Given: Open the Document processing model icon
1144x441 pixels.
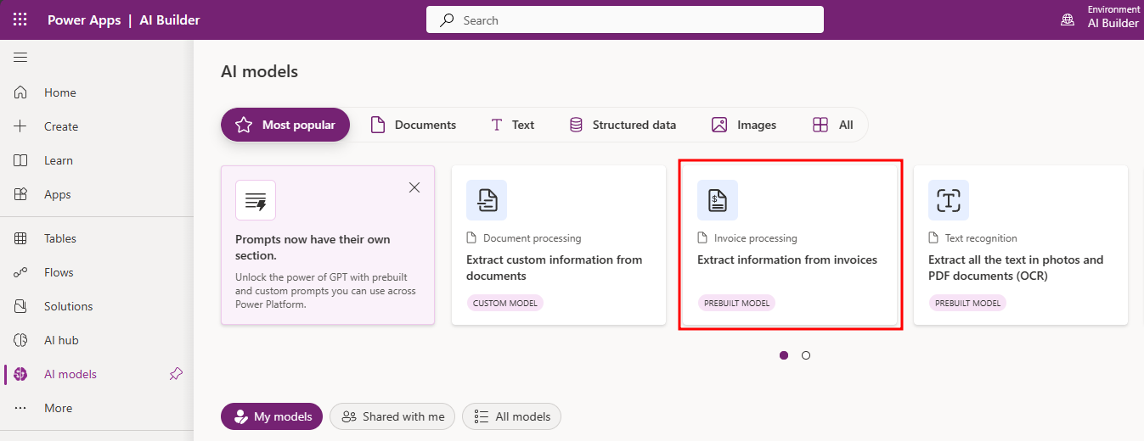Looking at the screenshot, I should coord(487,200).
